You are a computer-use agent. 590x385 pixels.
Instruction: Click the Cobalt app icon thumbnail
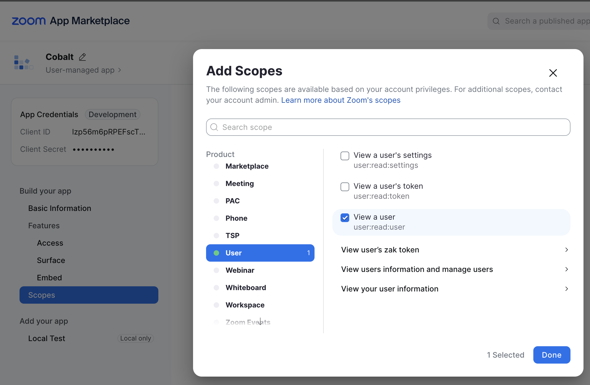(23, 62)
